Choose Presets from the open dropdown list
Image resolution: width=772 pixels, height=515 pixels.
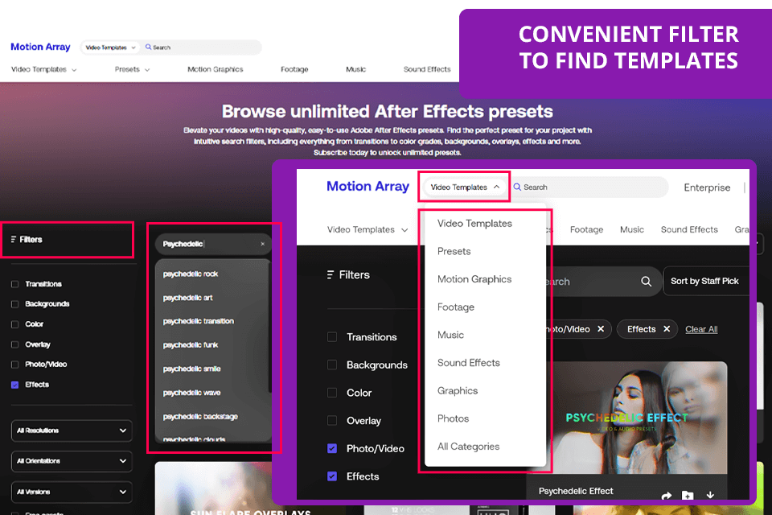454,251
